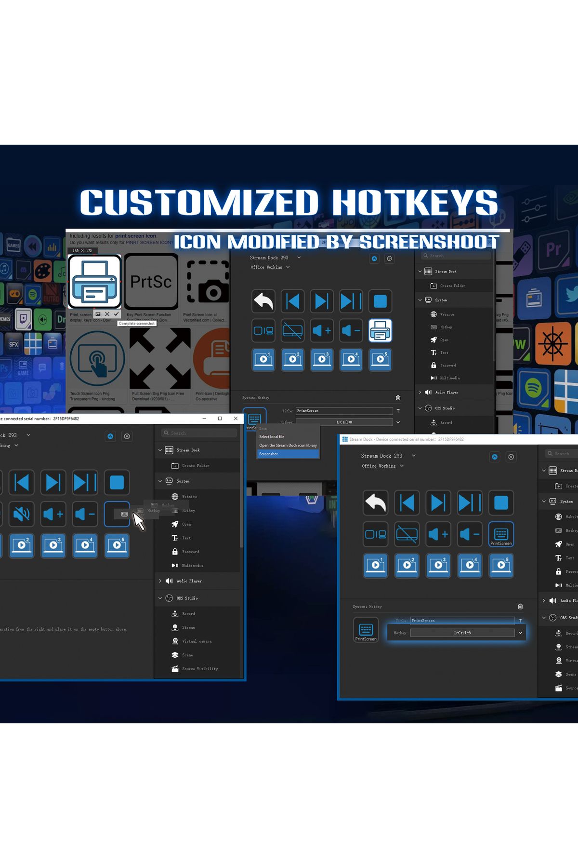Click the Search box in the printer-icon window

[456, 256]
